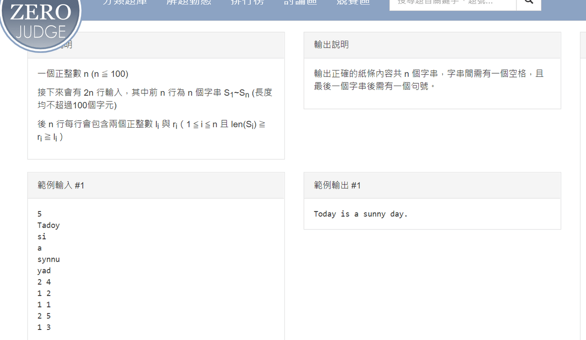Image resolution: width=586 pixels, height=340 pixels.
Task: Click the word 'Tadoy' in sample input
Action: [49, 225]
